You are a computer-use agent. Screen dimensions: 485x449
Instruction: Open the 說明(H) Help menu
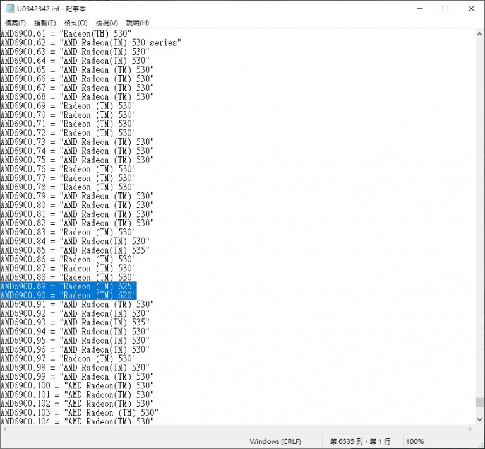tap(138, 23)
